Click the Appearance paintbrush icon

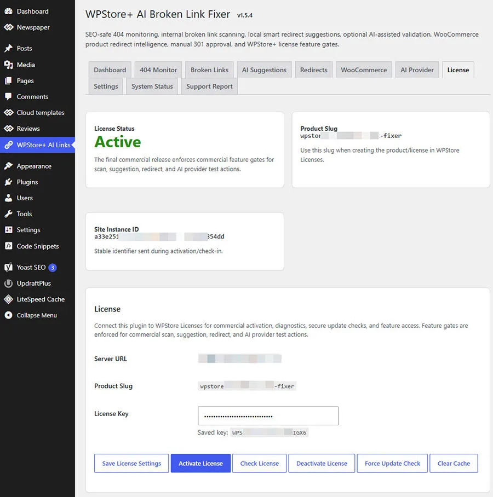pos(8,166)
